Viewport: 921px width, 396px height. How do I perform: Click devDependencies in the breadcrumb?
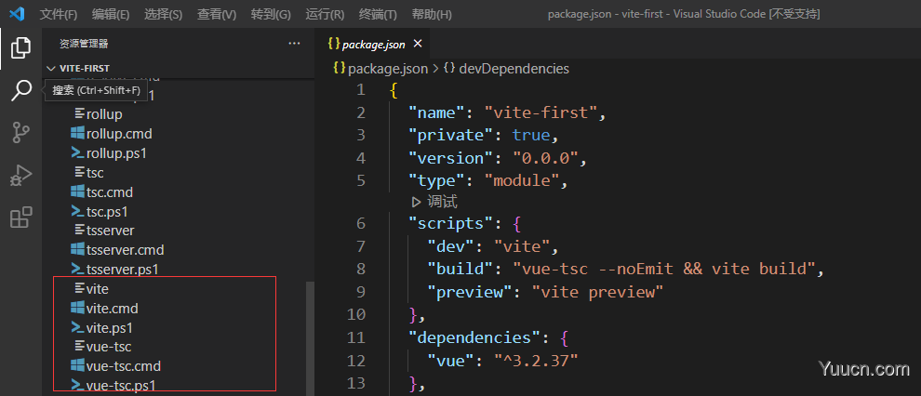[514, 69]
